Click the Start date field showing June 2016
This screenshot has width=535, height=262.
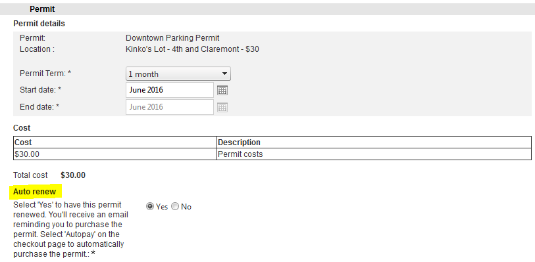tap(170, 90)
